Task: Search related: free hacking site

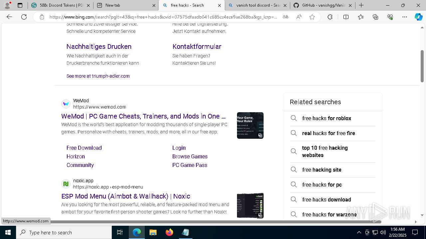Action: (x=333, y=170)
